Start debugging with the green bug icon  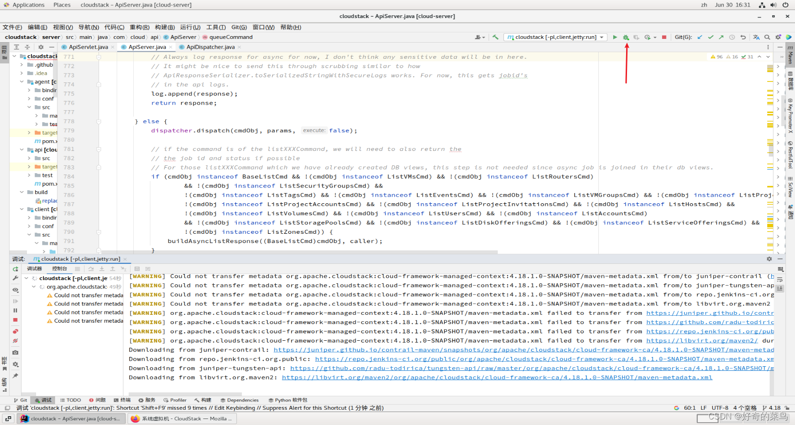point(626,37)
